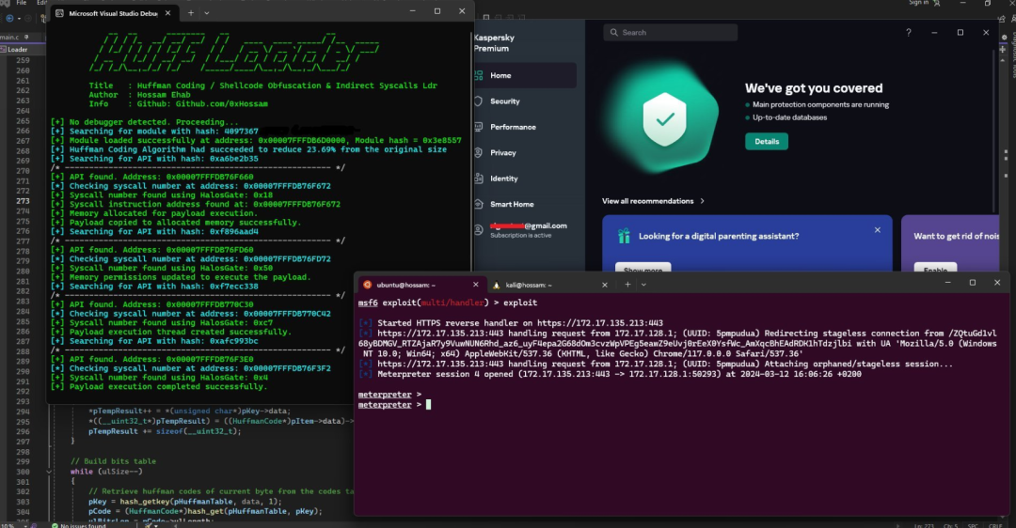Open the Home icon in Kaspersky sidebar
The height and width of the screenshot is (528, 1016).
pos(479,76)
